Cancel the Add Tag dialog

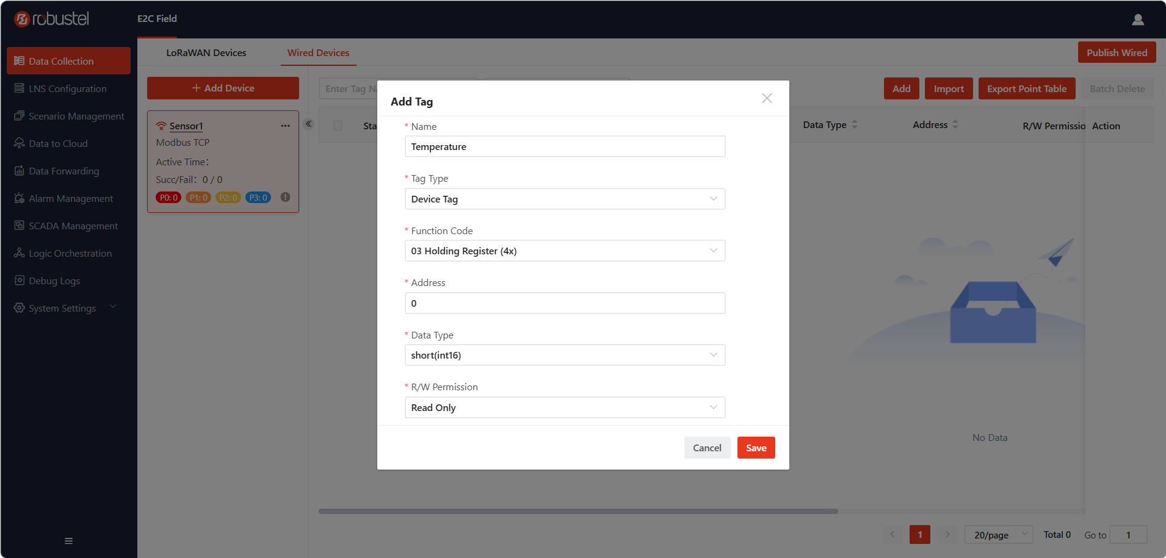(x=707, y=448)
